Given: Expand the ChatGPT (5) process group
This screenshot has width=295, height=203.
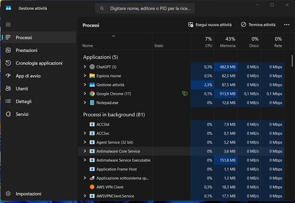Looking at the screenshot, I should 85,67.
